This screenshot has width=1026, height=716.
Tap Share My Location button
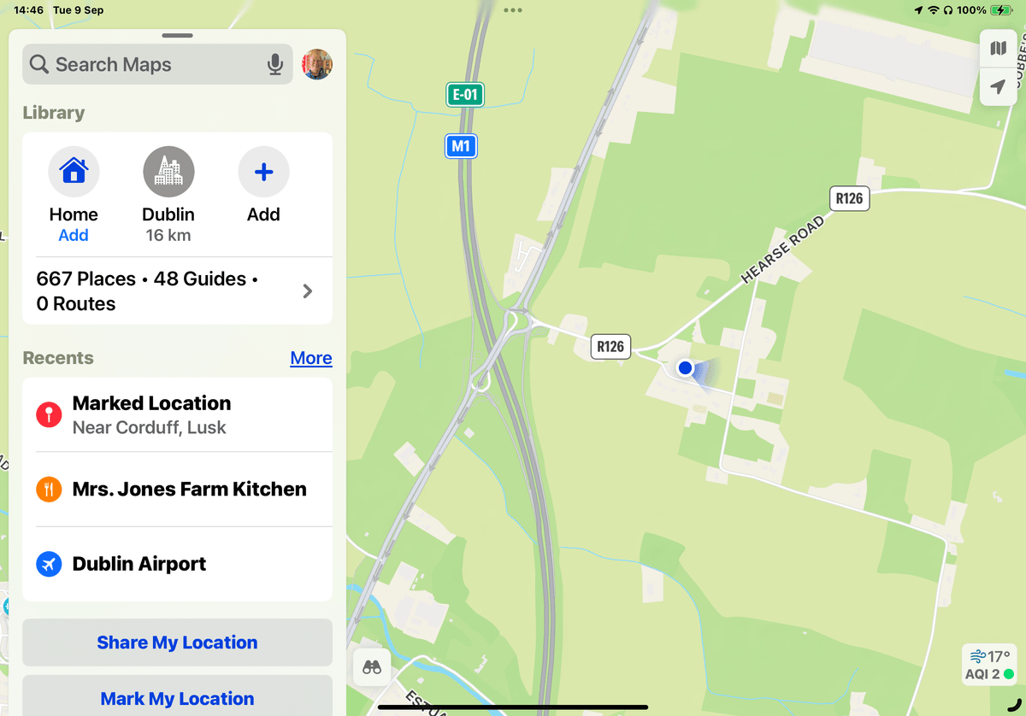(177, 643)
